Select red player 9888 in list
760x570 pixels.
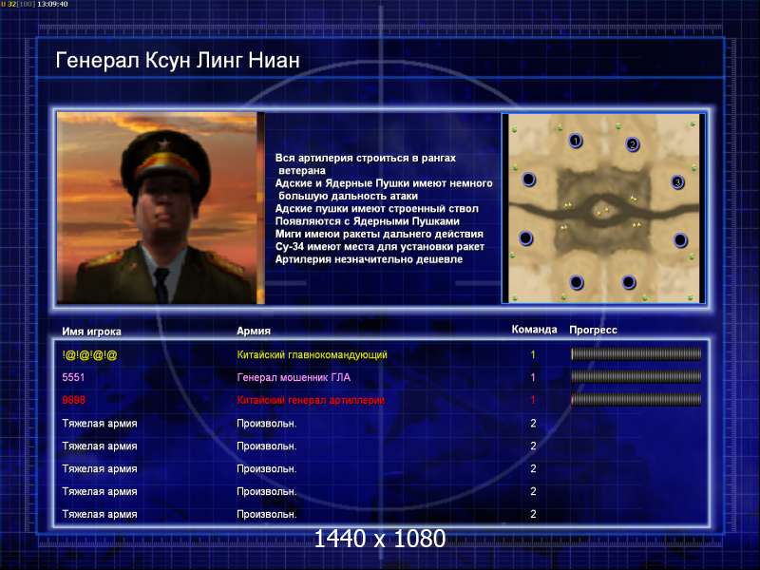pos(74,400)
